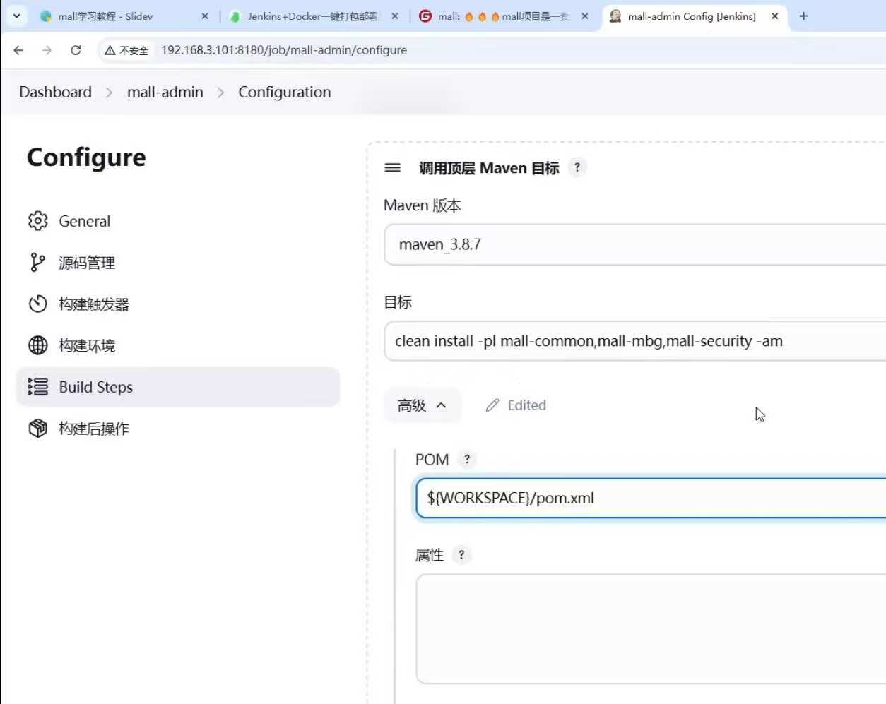Go to the 构建后操作 section
Viewport: 886px width, 704px height.
[177, 428]
